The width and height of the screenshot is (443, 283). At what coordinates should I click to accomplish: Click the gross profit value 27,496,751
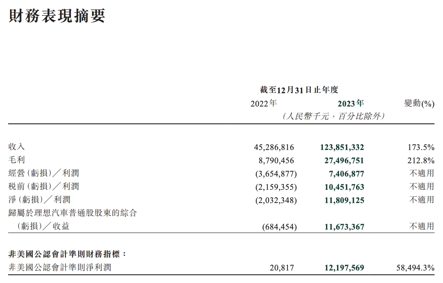pyautogui.click(x=344, y=161)
